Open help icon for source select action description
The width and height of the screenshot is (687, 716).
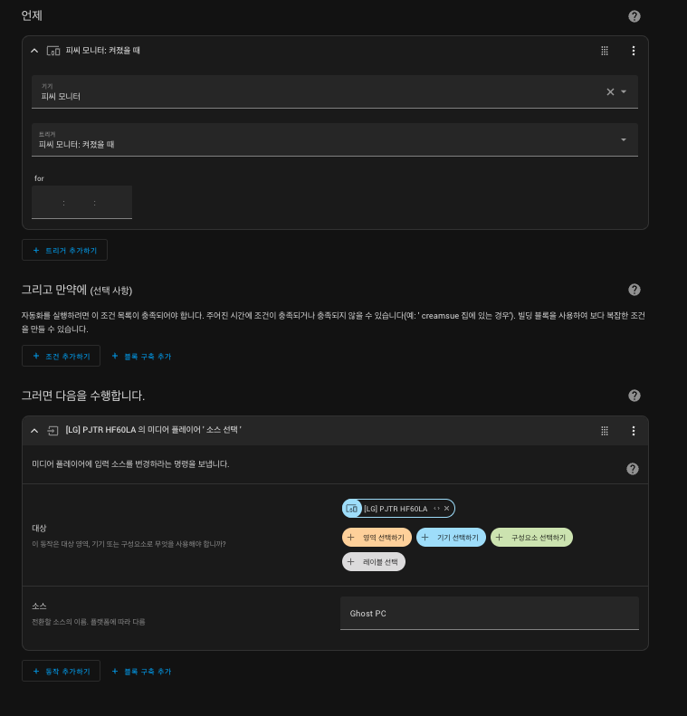(x=633, y=468)
